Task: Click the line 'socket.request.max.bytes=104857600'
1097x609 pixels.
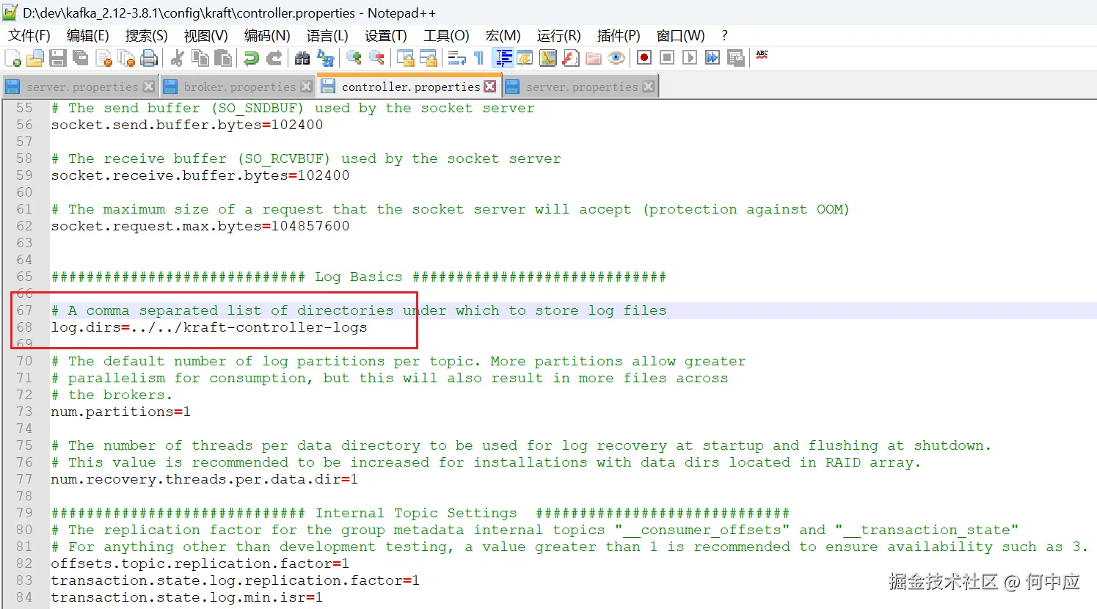Action: click(x=200, y=226)
